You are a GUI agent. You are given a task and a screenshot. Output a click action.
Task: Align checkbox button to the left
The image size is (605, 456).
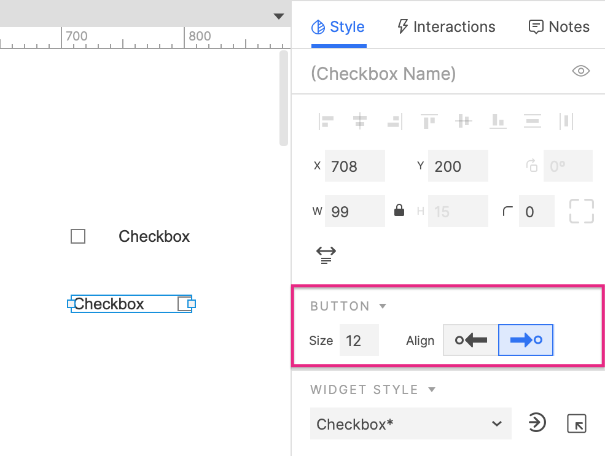(470, 340)
